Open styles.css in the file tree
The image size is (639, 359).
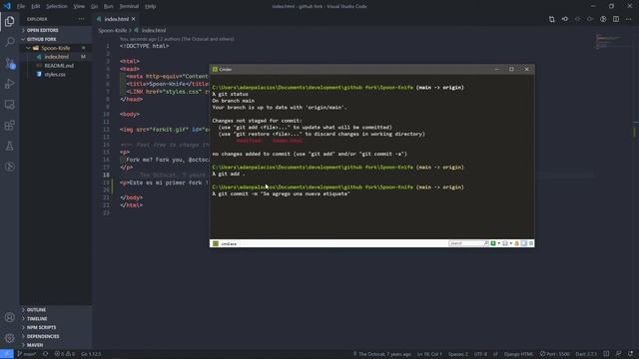pos(55,75)
